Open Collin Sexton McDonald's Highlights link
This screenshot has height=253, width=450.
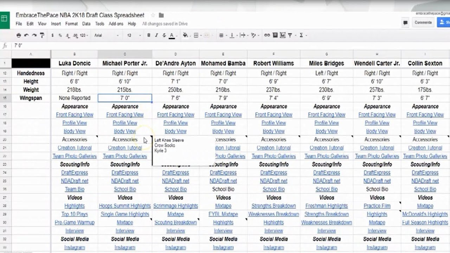point(425,214)
